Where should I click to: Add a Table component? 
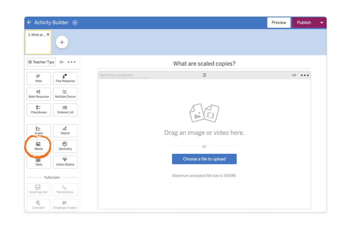38,162
